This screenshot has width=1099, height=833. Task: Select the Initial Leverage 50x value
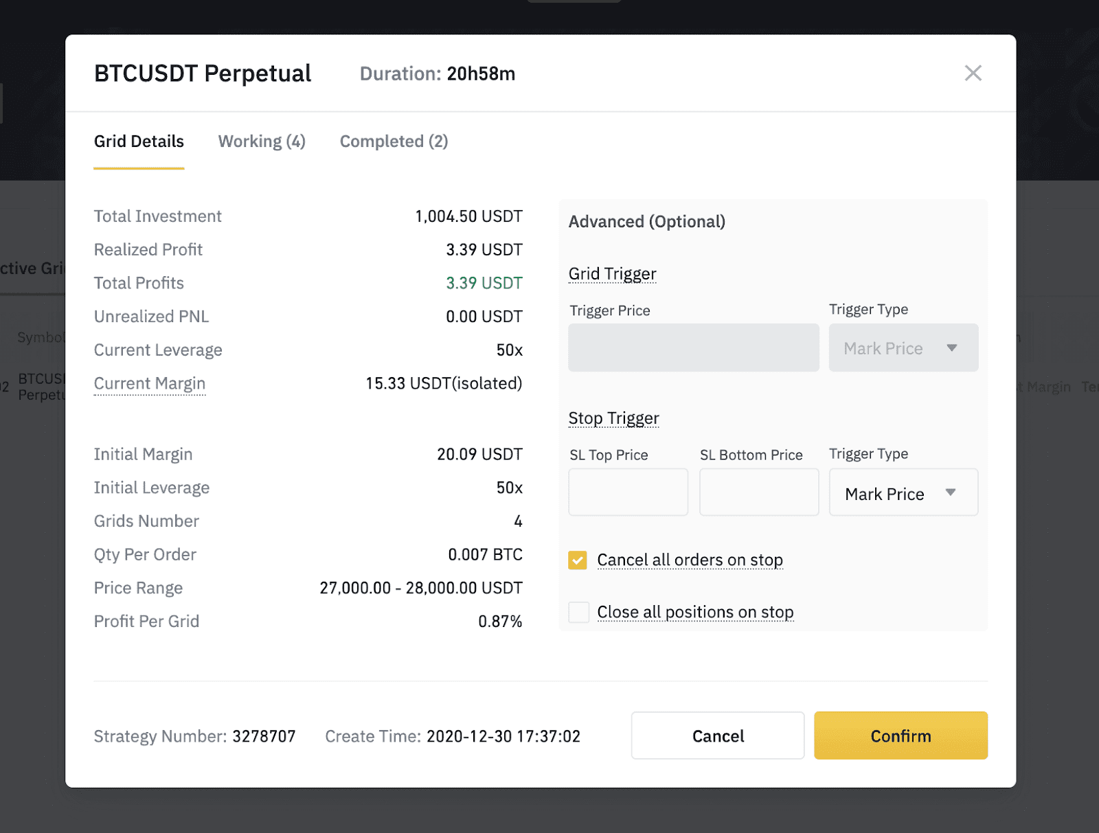[510, 488]
